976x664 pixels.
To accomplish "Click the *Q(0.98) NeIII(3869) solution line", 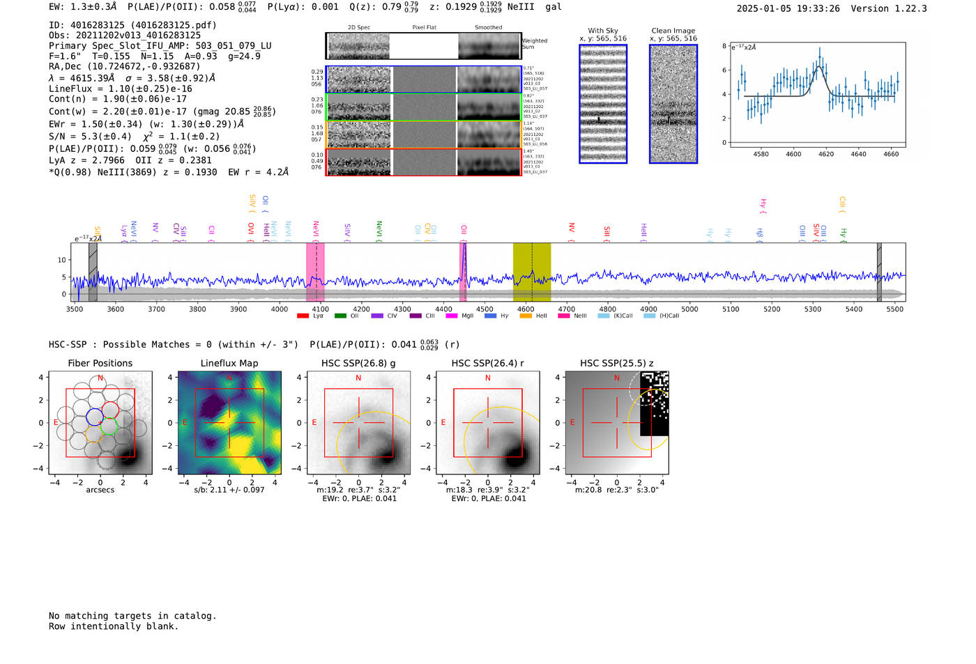I will point(169,172).
